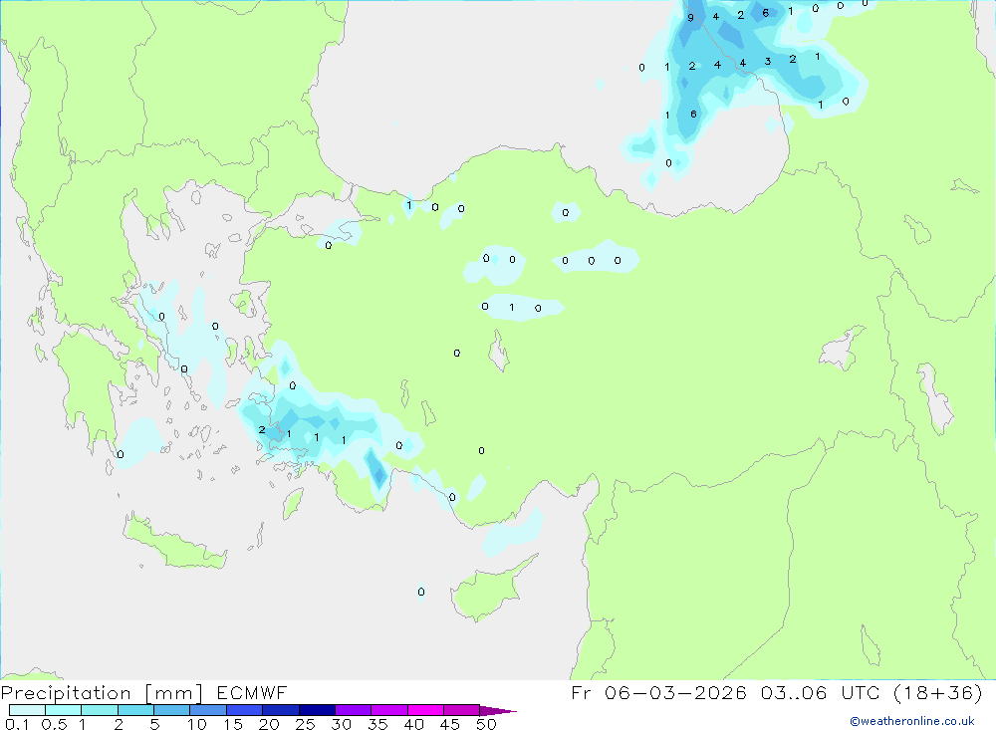Select the 5–10 mm legend color swatch

point(171,710)
